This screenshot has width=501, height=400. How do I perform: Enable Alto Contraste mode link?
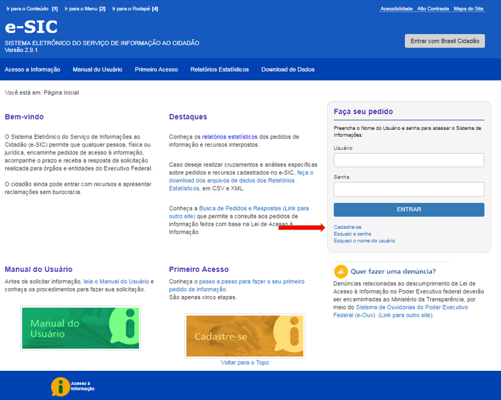(433, 9)
